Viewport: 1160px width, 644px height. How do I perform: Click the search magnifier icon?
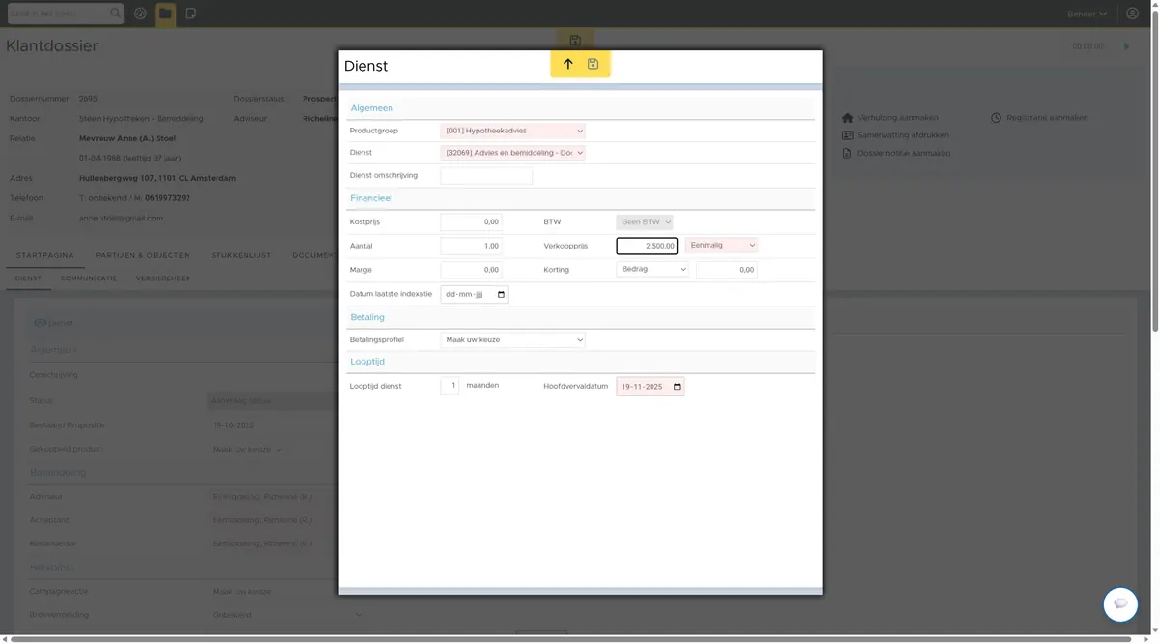click(x=116, y=14)
